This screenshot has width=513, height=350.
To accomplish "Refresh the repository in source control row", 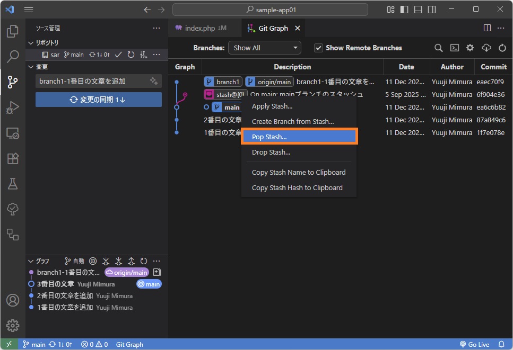I will (131, 55).
